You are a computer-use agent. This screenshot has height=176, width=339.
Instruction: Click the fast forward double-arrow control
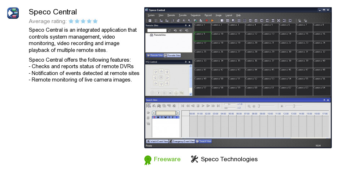coord(213,106)
